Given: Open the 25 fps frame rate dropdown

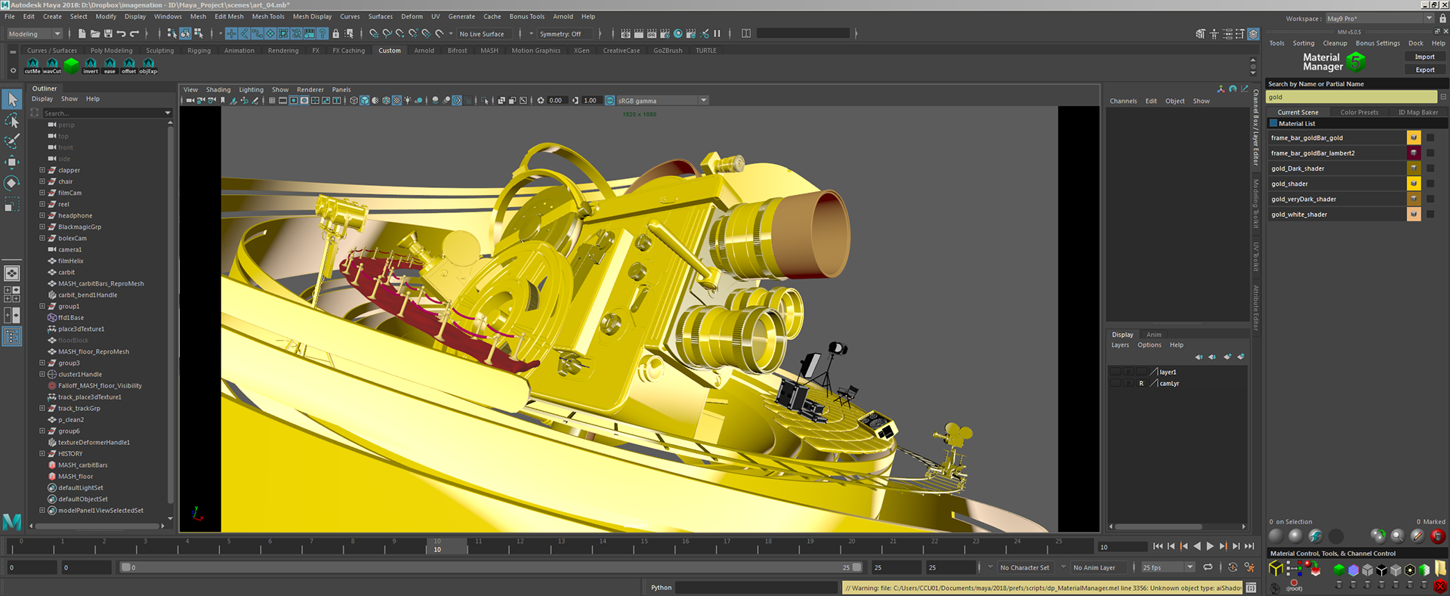Looking at the screenshot, I should point(1168,567).
